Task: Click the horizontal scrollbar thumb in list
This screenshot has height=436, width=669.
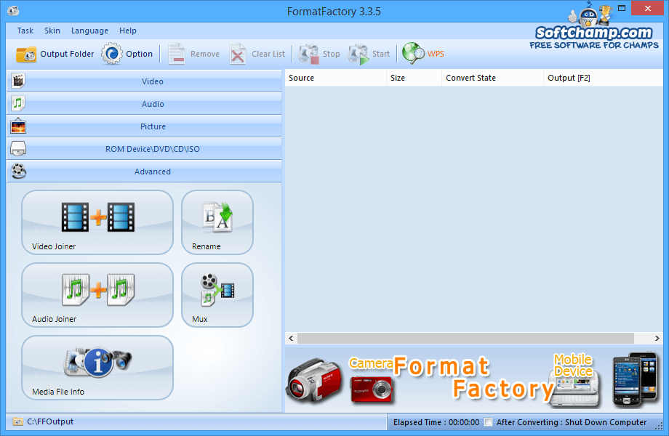Action: tap(465, 338)
